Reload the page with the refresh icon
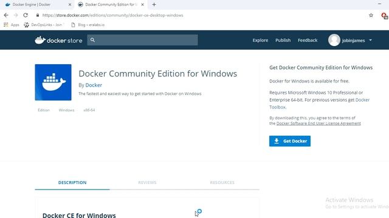The height and width of the screenshot is (218, 389). (x=26, y=15)
